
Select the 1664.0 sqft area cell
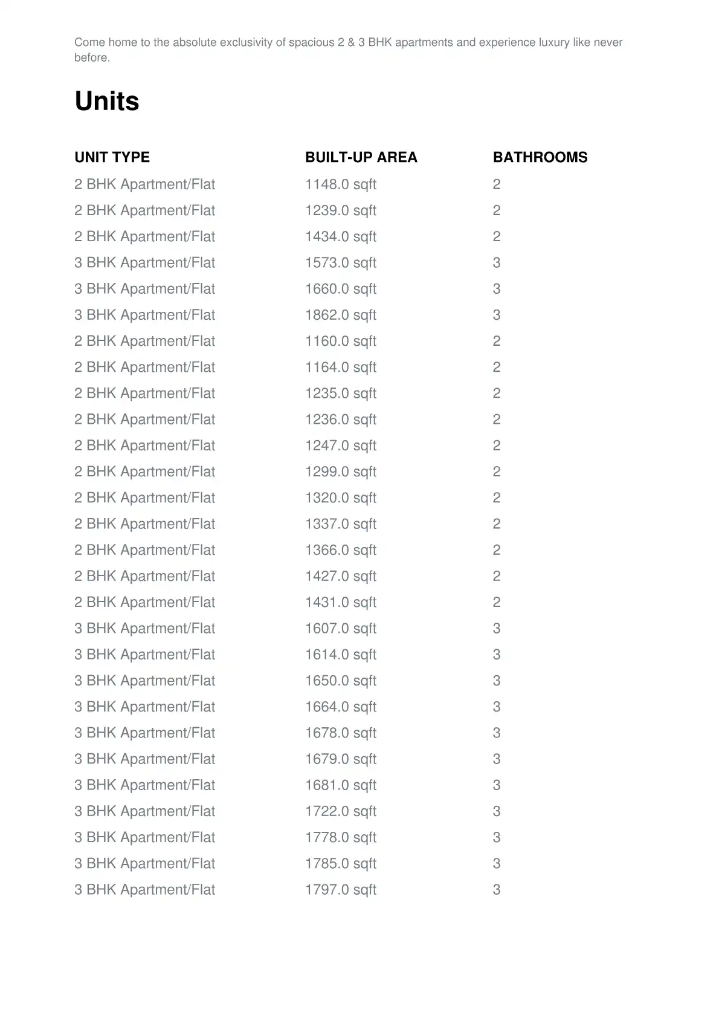tap(340, 707)
